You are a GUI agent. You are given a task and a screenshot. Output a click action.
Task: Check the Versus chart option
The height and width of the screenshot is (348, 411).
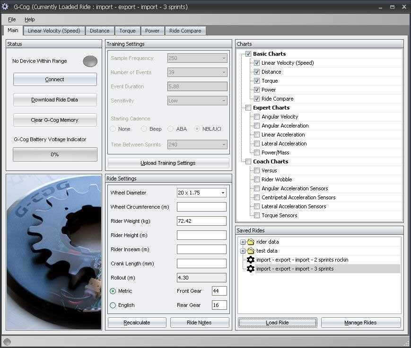coord(257,170)
